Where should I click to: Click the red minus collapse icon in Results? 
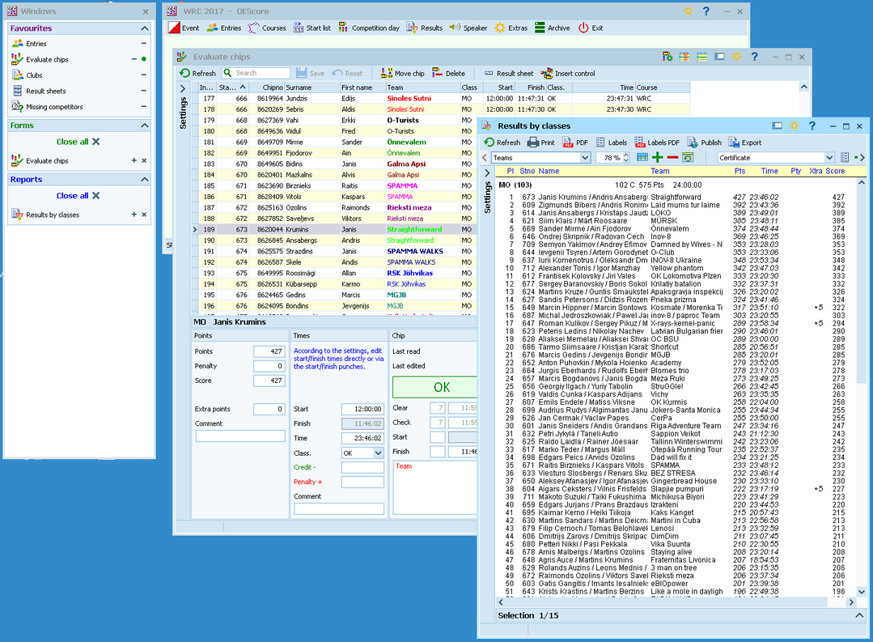click(x=672, y=158)
